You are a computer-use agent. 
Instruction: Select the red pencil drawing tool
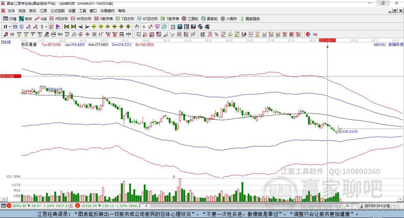6,34
